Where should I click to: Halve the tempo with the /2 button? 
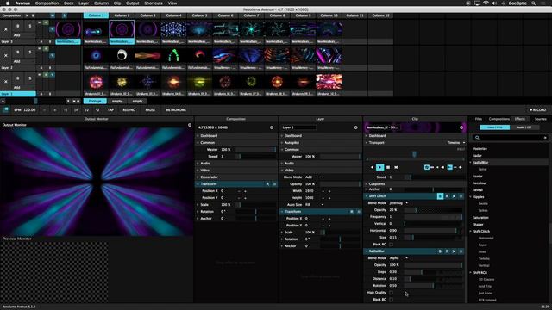click(x=87, y=110)
